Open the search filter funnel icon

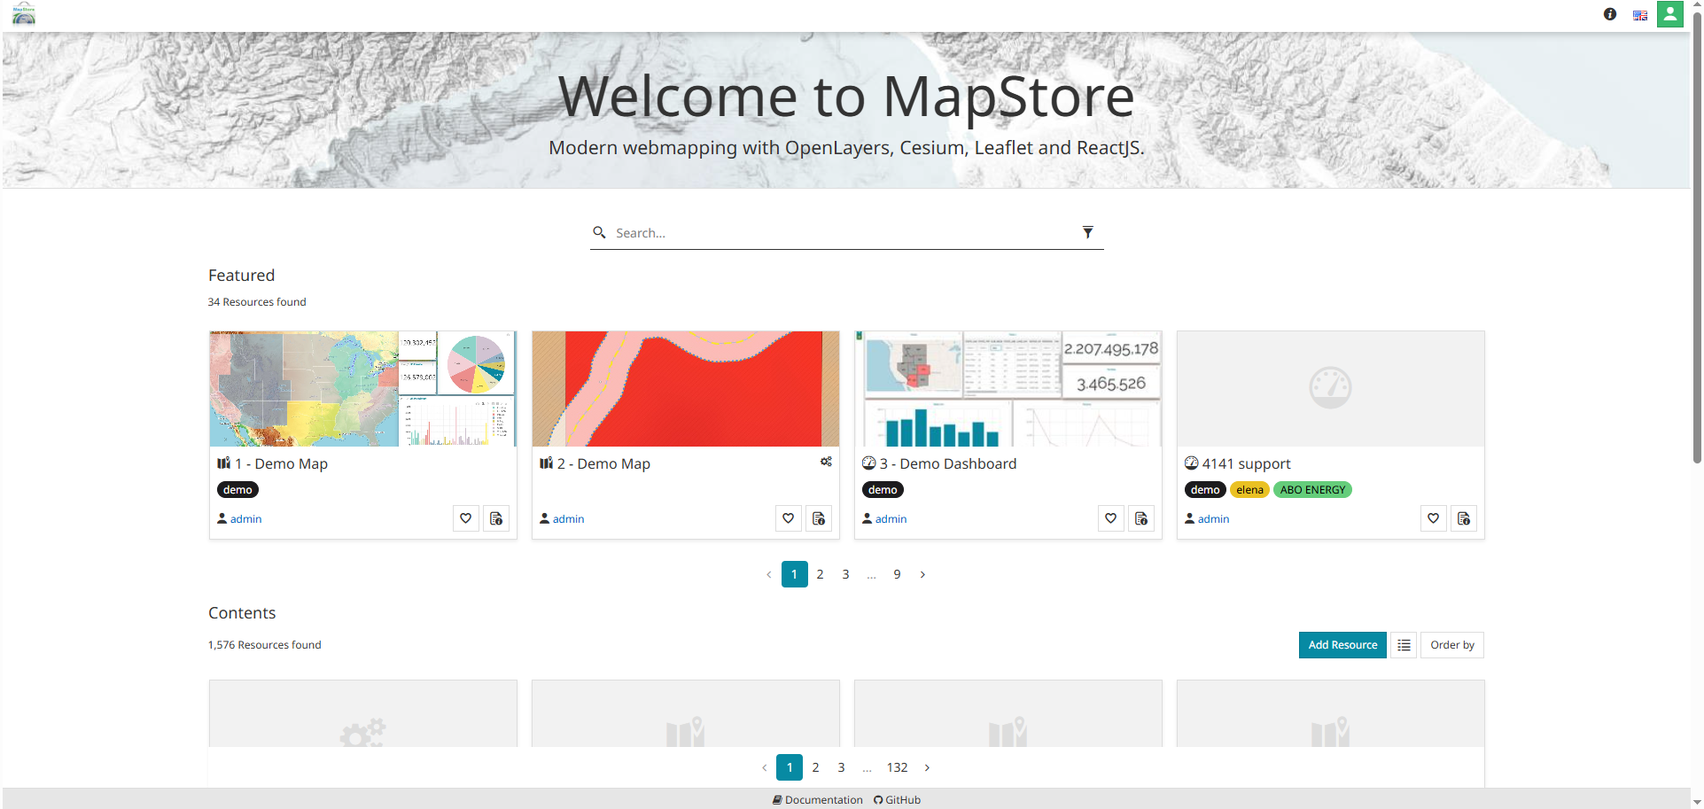[x=1087, y=232]
